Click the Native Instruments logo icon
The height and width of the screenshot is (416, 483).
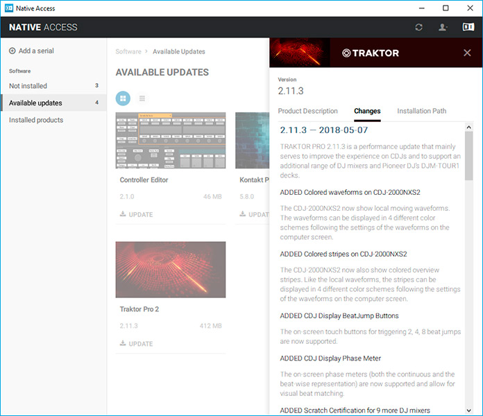(468, 27)
